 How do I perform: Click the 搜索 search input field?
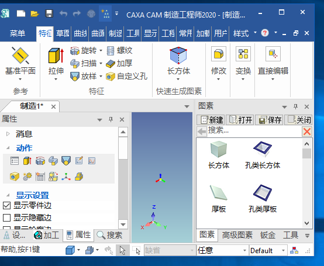(254, 131)
